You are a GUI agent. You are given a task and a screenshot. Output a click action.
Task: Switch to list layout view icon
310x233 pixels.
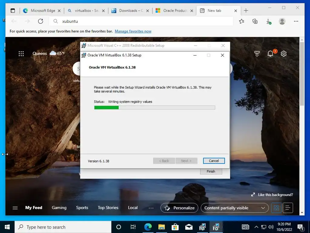pos(288,208)
